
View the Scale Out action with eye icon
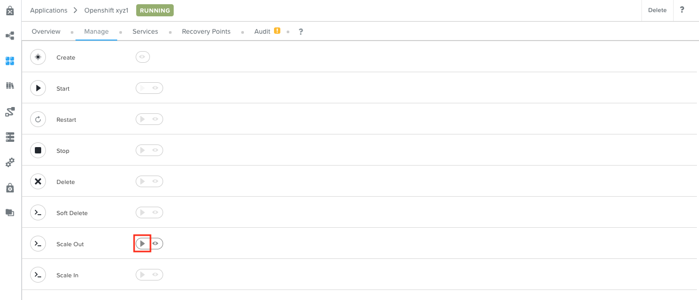(156, 244)
